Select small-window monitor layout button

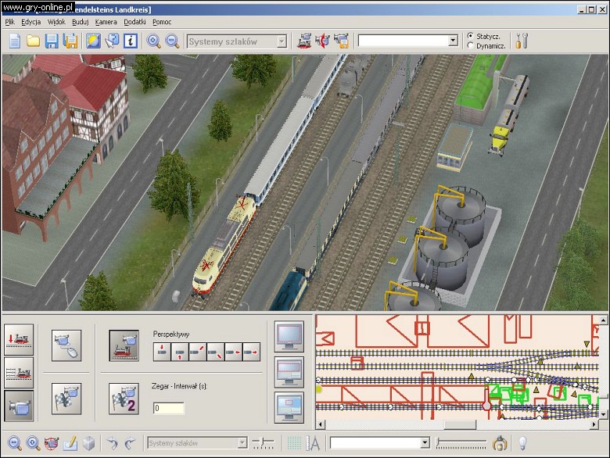[289, 407]
